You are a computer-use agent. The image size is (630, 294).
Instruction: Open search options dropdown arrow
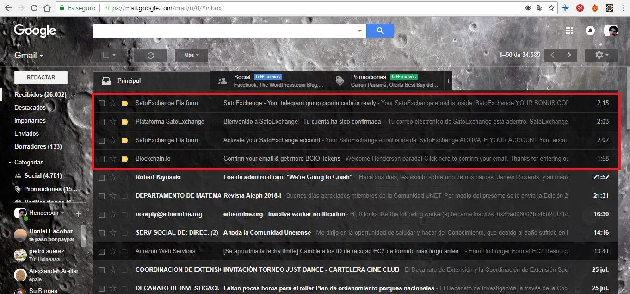pos(360,31)
